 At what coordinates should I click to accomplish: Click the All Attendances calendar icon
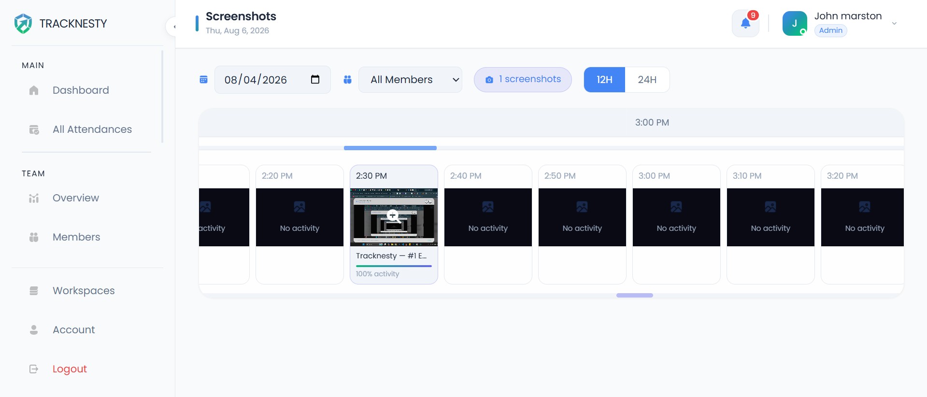[34, 129]
